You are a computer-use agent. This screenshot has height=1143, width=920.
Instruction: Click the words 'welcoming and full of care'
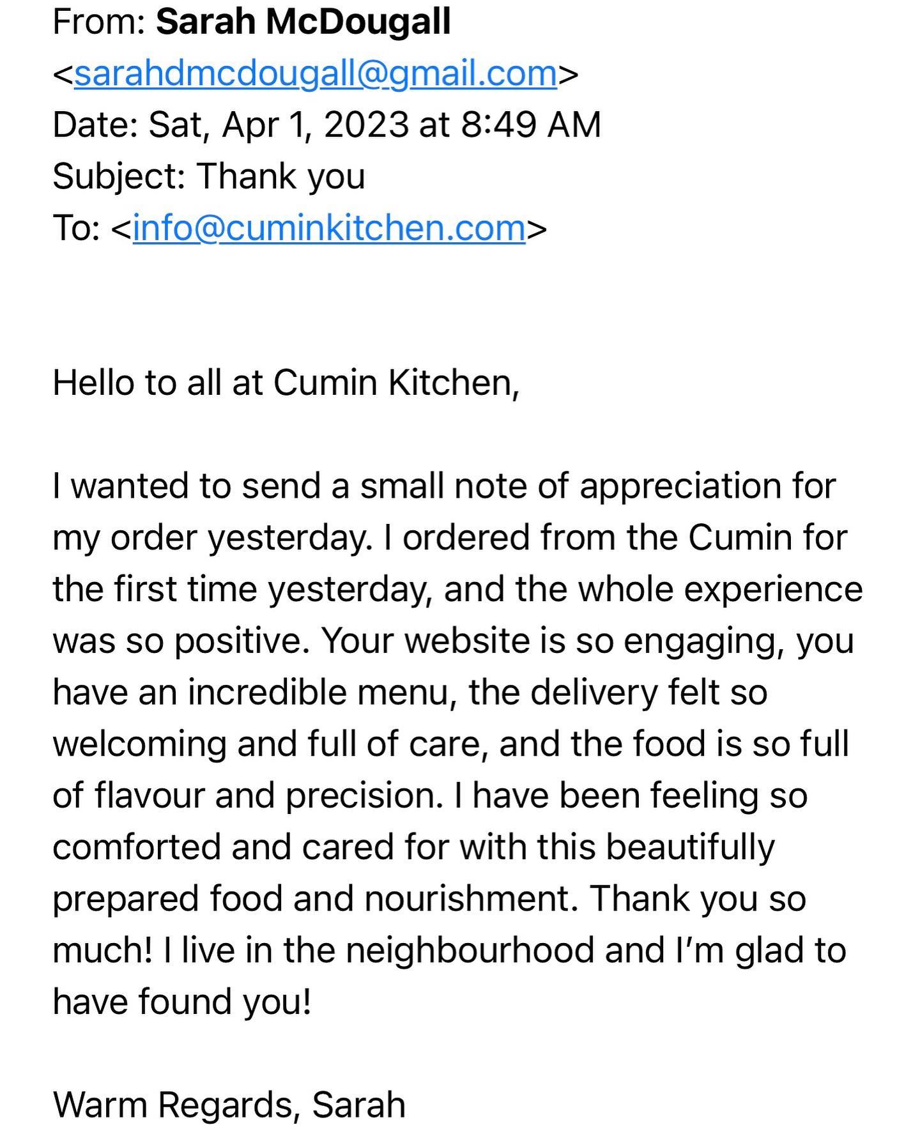(x=267, y=744)
